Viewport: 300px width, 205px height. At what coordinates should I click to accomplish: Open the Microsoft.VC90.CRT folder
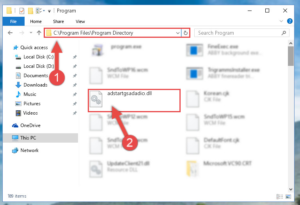227,164
